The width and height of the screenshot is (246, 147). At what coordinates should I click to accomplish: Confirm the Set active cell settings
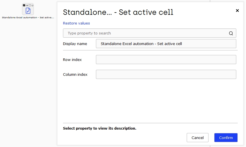(226, 138)
